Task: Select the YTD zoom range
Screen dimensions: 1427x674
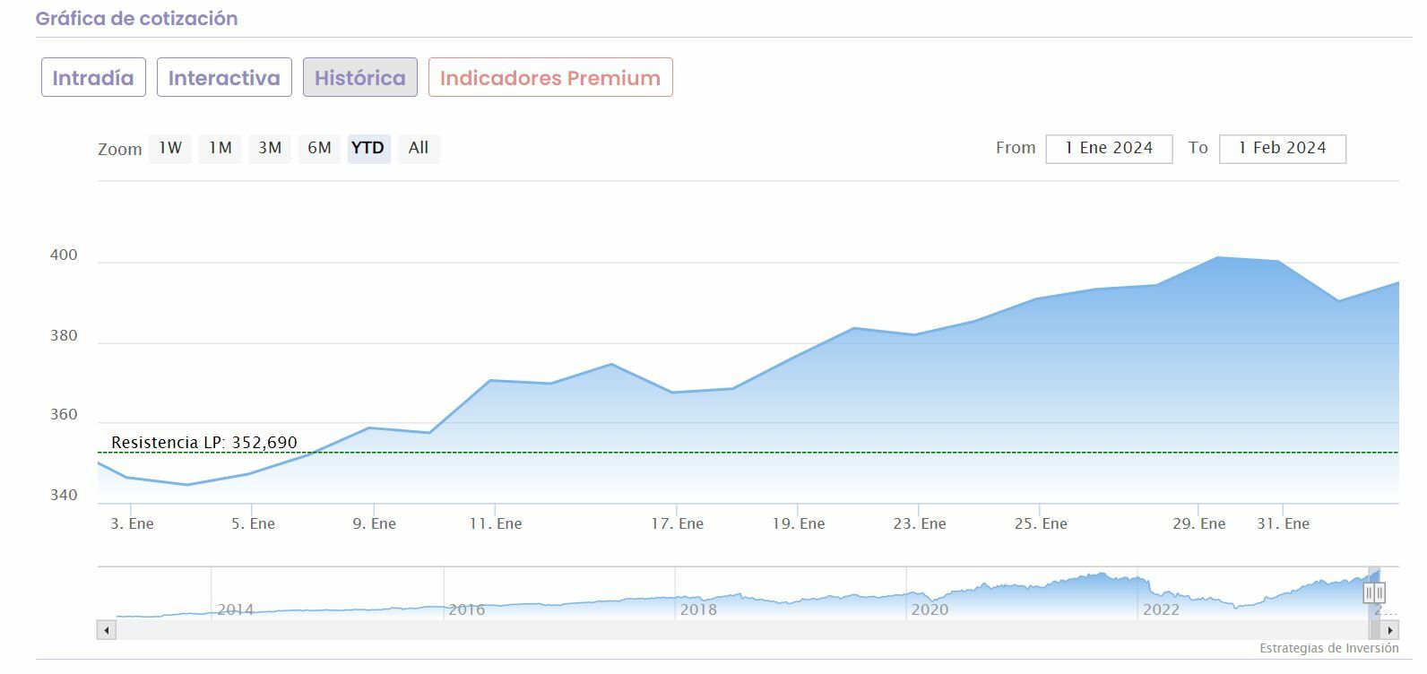Action: [x=368, y=148]
